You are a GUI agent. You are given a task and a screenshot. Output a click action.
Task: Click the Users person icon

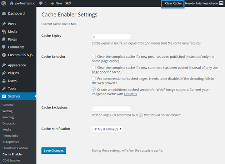(4, 81)
